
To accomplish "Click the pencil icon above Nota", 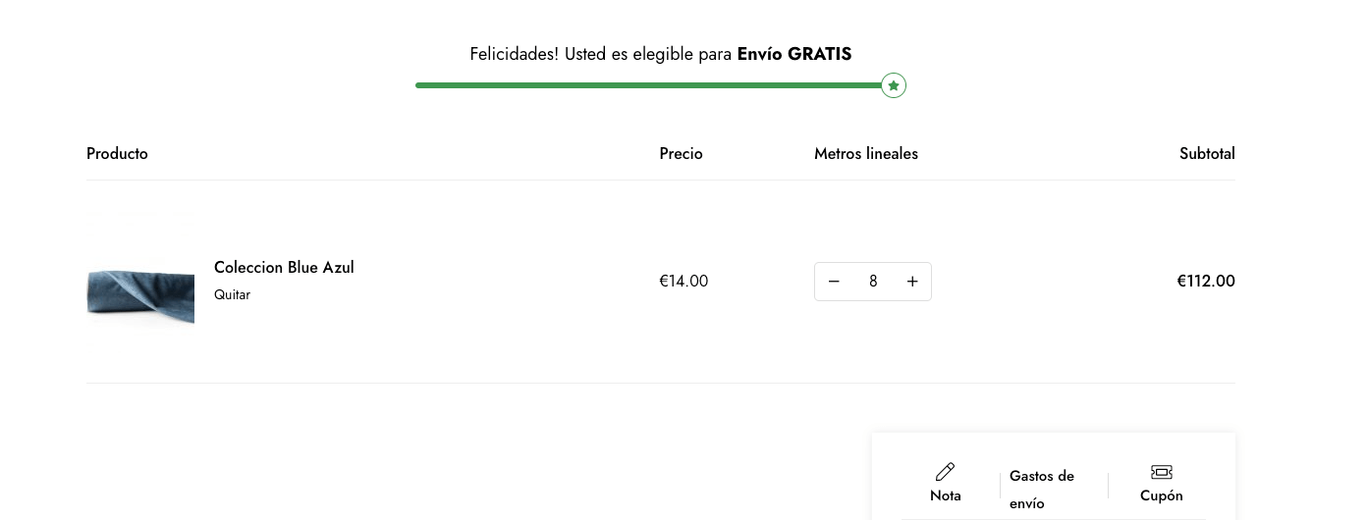I will (x=945, y=472).
